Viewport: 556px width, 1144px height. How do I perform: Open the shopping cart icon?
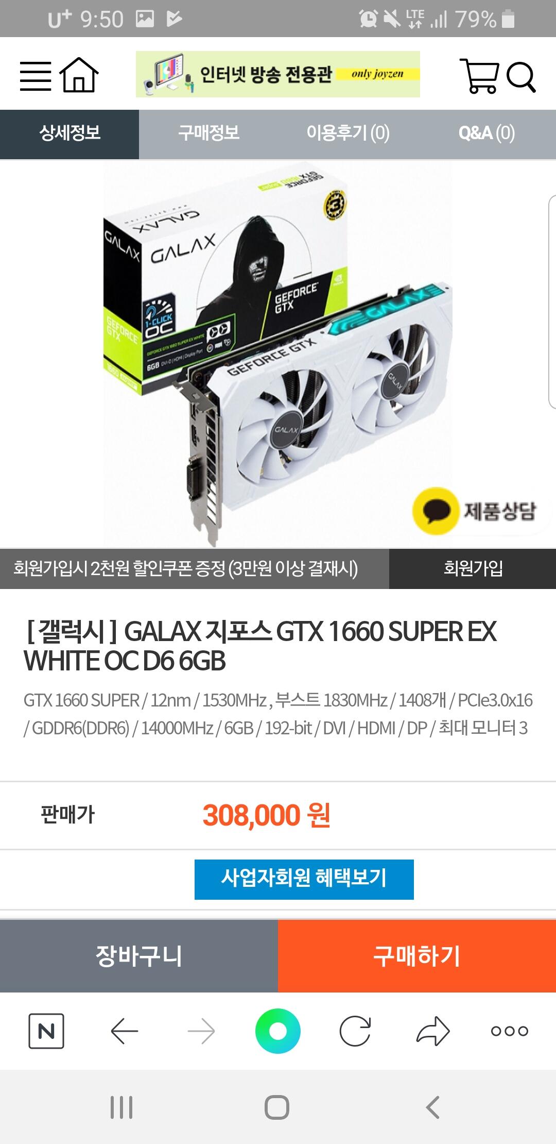point(479,76)
